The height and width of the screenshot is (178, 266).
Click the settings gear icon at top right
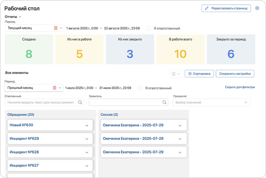257,8
